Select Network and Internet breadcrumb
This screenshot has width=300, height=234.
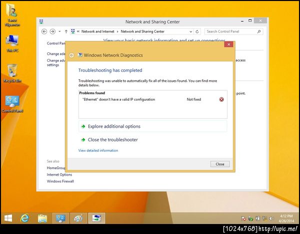point(98,31)
